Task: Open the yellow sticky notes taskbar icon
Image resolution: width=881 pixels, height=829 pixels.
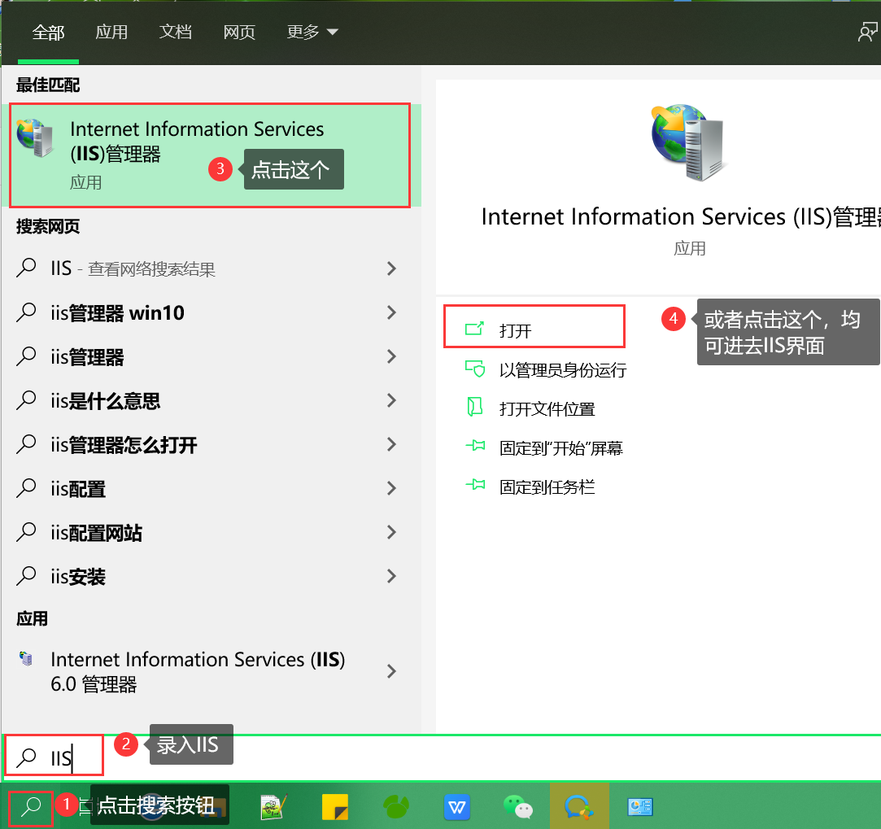Action: [x=335, y=808]
